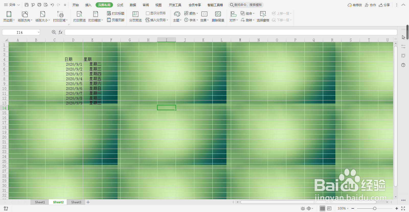Click the settings sliders icon in right sidebar
The image size is (409, 212).
coord(403,46)
